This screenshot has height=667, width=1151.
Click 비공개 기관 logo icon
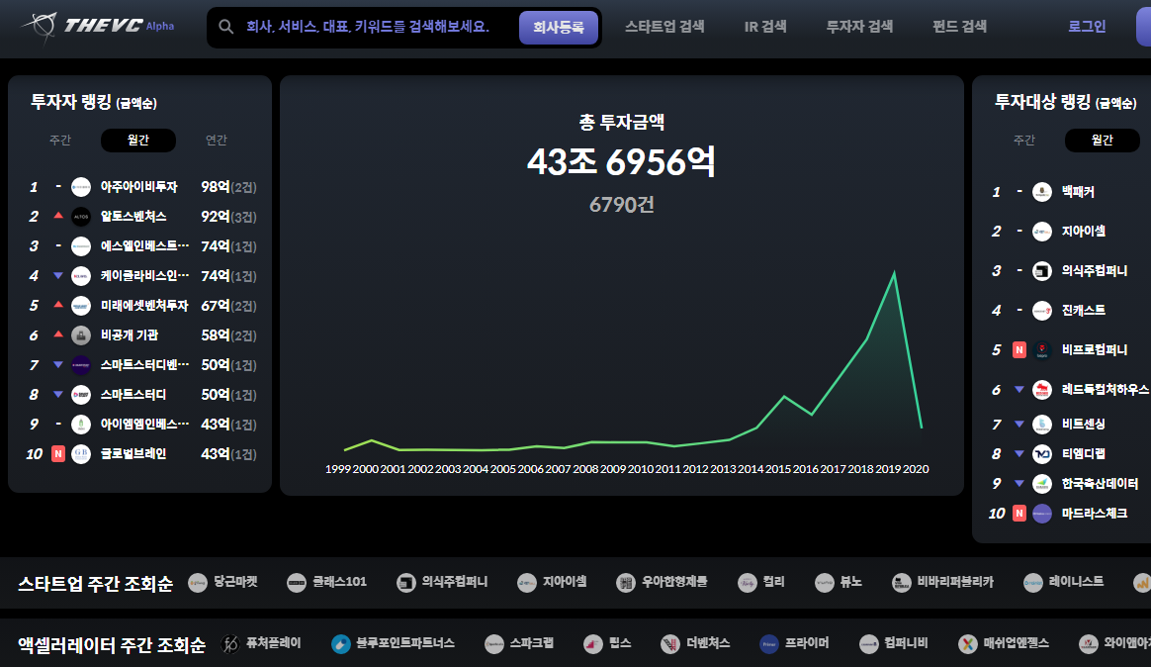pyautogui.click(x=81, y=334)
